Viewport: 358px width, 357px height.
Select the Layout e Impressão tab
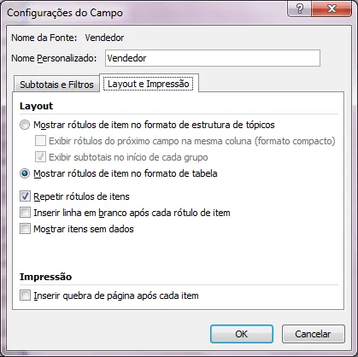[149, 84]
